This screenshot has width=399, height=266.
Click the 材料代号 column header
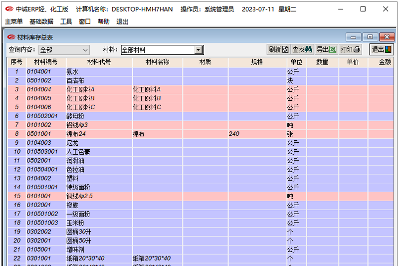tap(99, 62)
